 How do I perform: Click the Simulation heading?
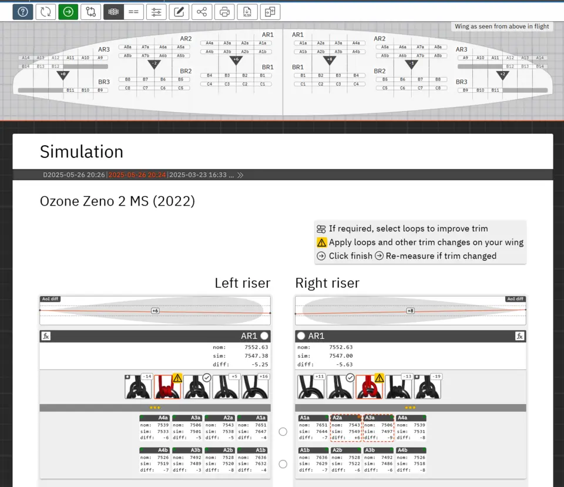coord(82,152)
